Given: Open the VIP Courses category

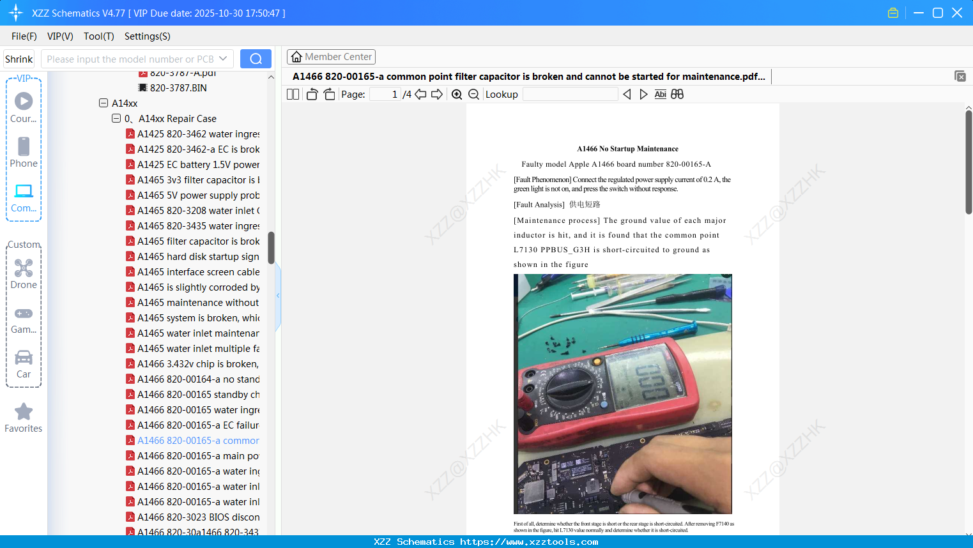Looking at the screenshot, I should [x=24, y=107].
